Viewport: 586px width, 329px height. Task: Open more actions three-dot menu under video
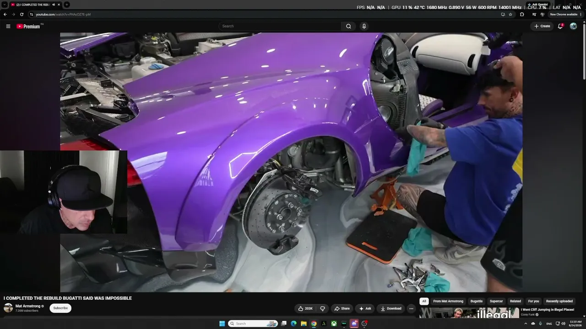411,308
